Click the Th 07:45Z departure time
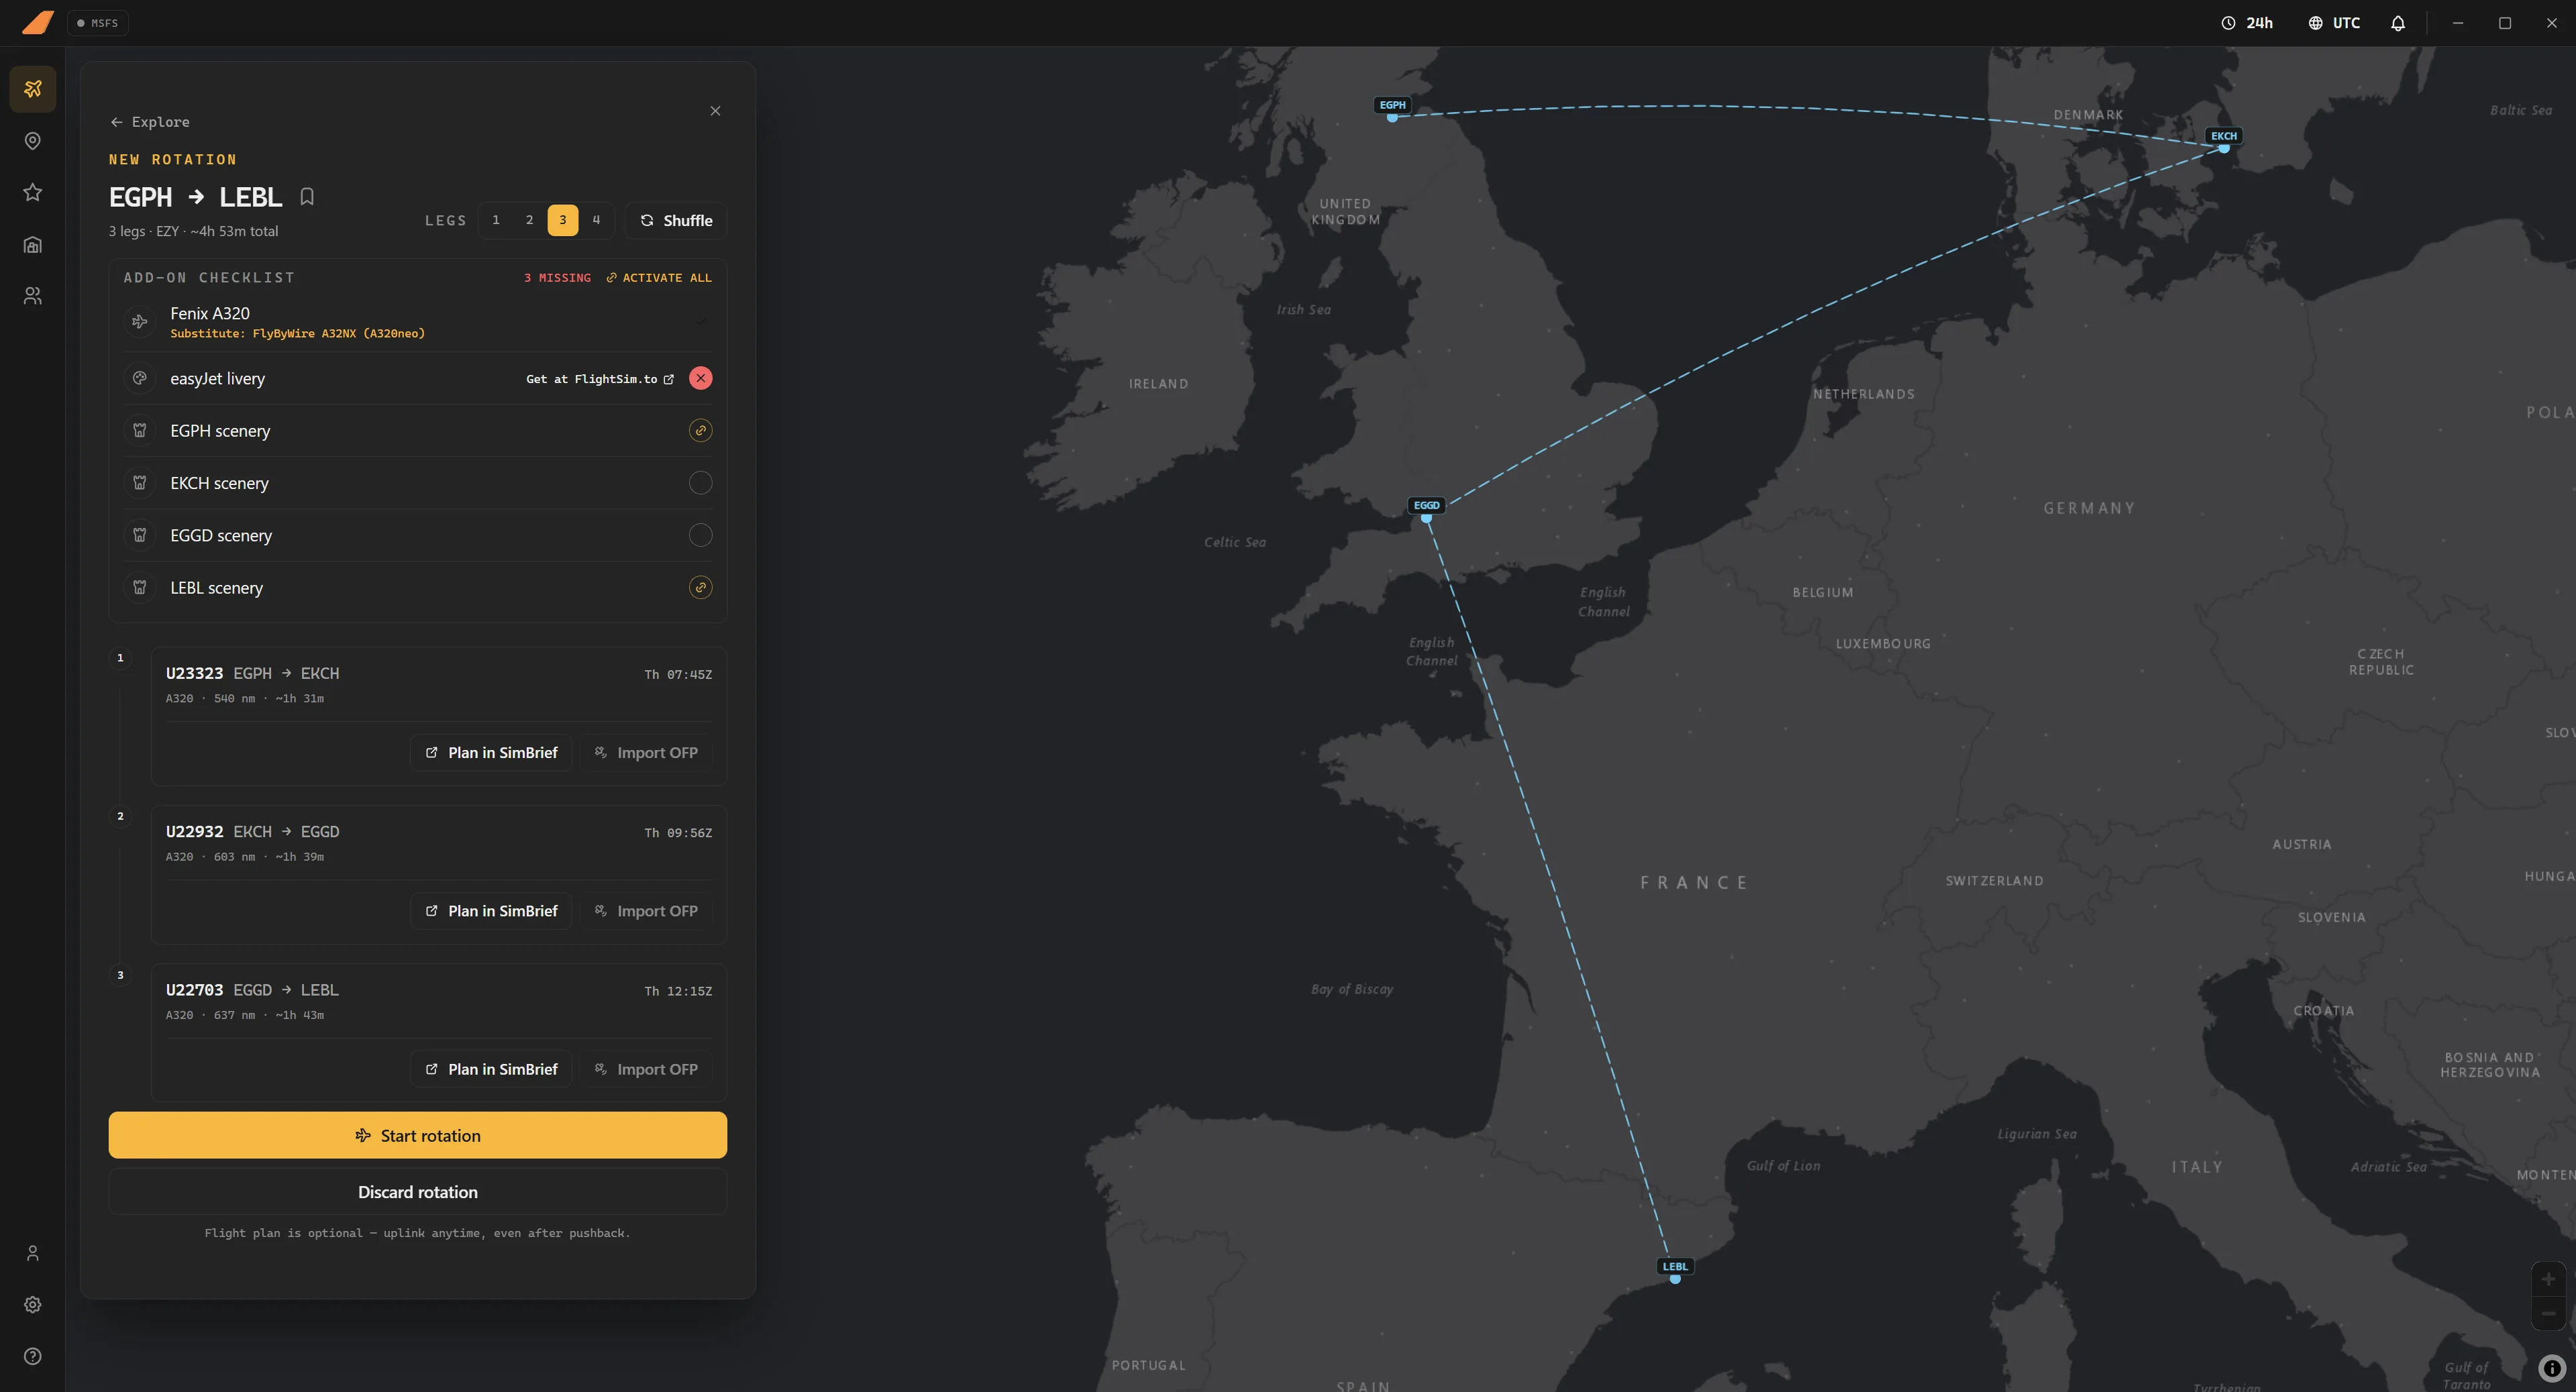Viewport: 2576px width, 1392px height. click(x=678, y=675)
